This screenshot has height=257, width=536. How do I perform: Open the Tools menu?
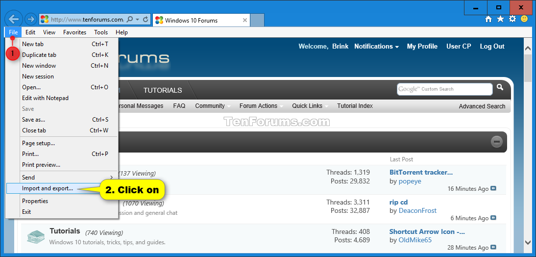(101, 32)
